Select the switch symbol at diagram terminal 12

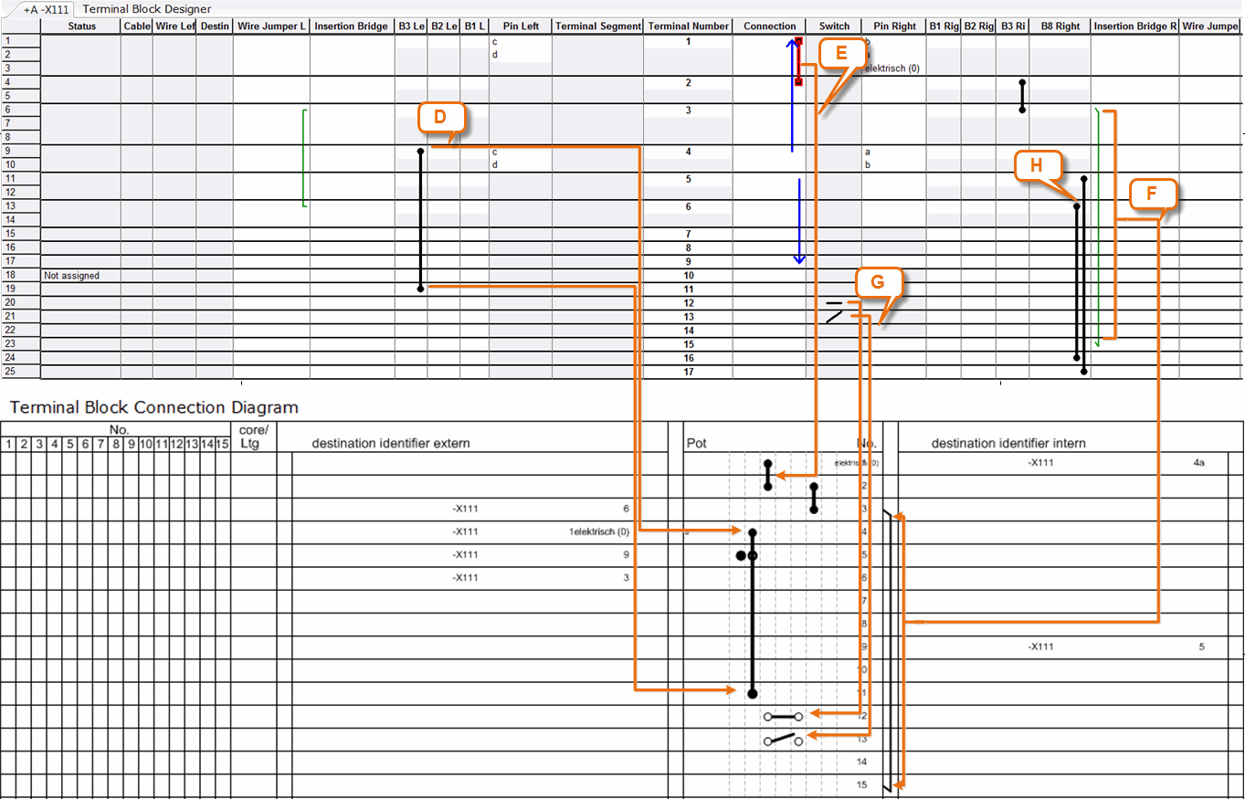(x=785, y=717)
